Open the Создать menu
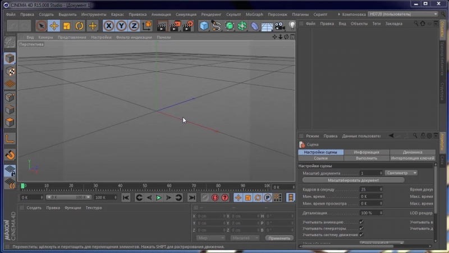Screen dimensions: 449x253 (x=46, y=15)
